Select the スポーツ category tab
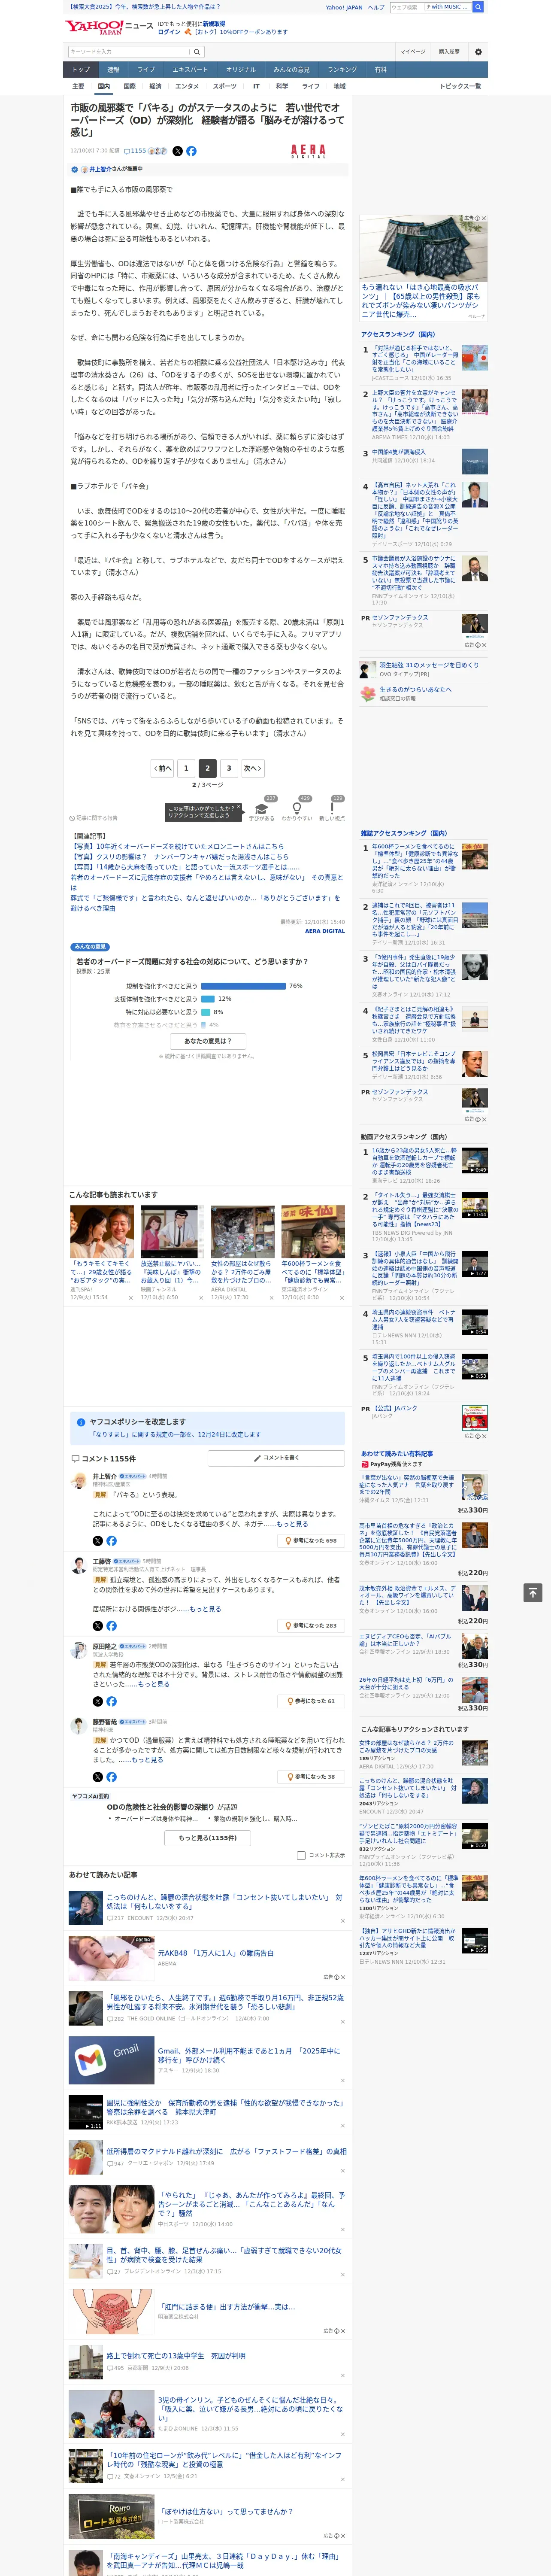This screenshot has width=551, height=2576. [x=225, y=86]
